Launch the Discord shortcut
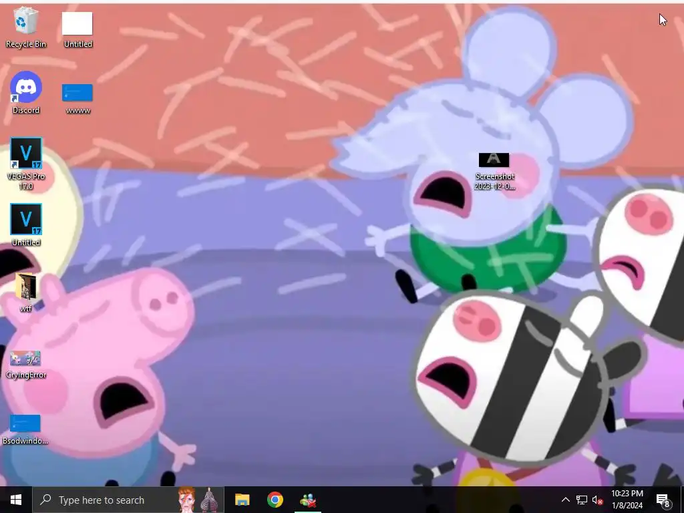Screen dimensions: 684x513 (26, 93)
